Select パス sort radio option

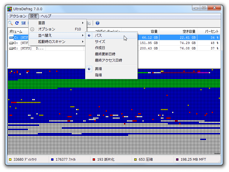click(x=111, y=35)
